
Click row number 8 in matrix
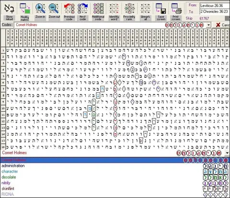3,95
